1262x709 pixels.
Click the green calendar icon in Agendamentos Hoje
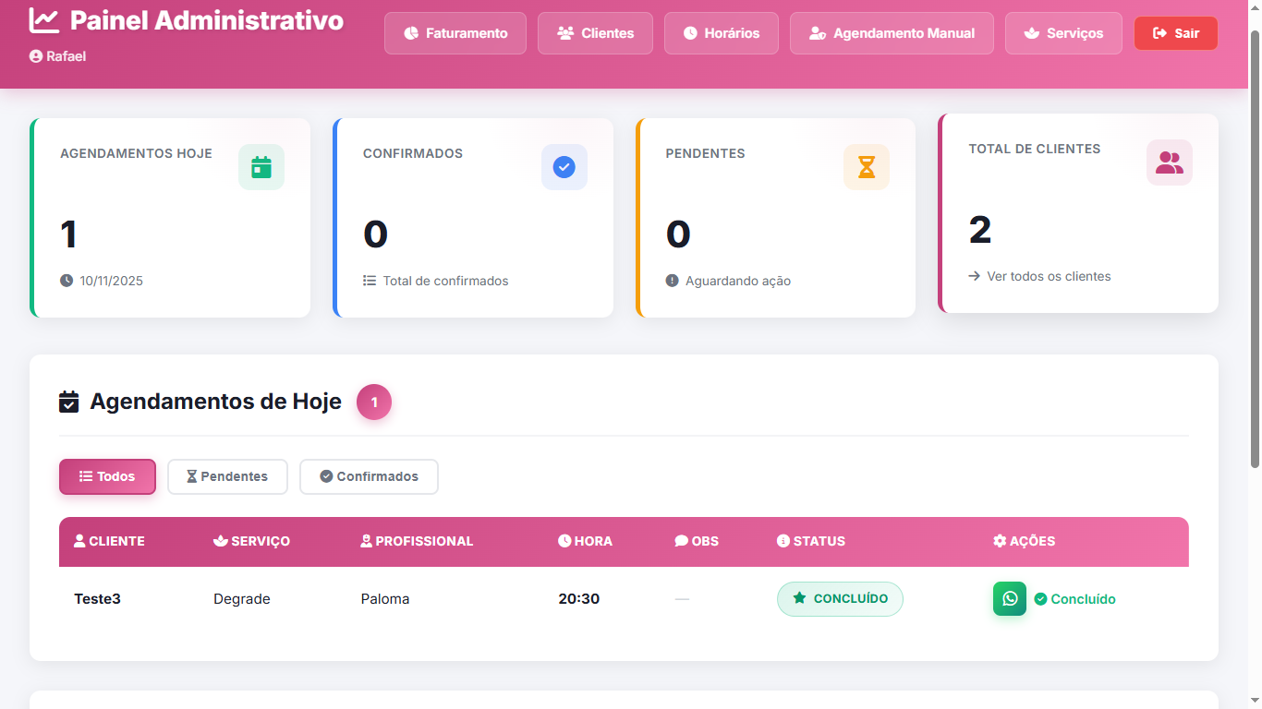pos(261,167)
